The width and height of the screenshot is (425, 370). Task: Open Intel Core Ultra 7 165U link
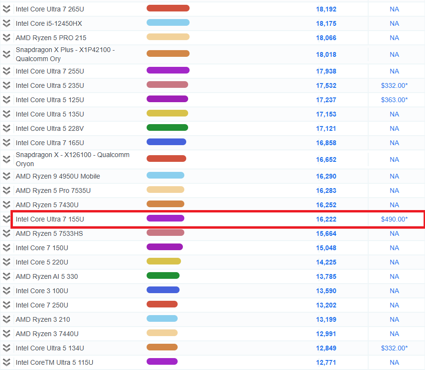tap(50, 143)
